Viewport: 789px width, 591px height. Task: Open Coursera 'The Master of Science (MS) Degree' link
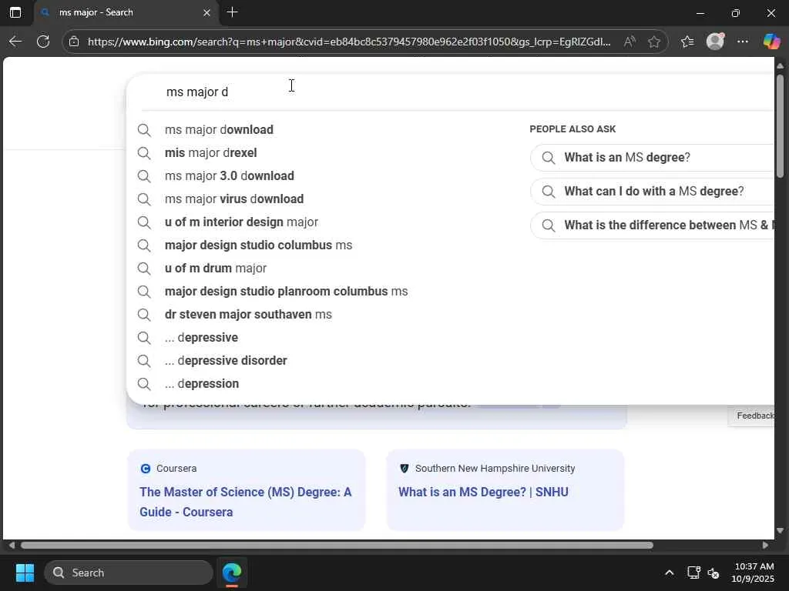tap(246, 502)
